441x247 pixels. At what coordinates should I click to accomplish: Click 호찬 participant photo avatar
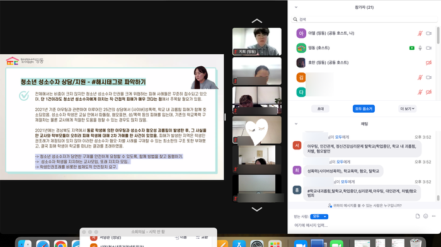(x=301, y=63)
